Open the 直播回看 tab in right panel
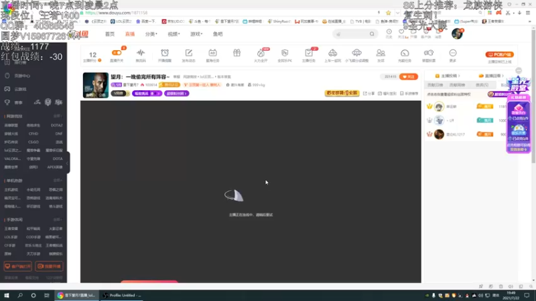 point(491,76)
